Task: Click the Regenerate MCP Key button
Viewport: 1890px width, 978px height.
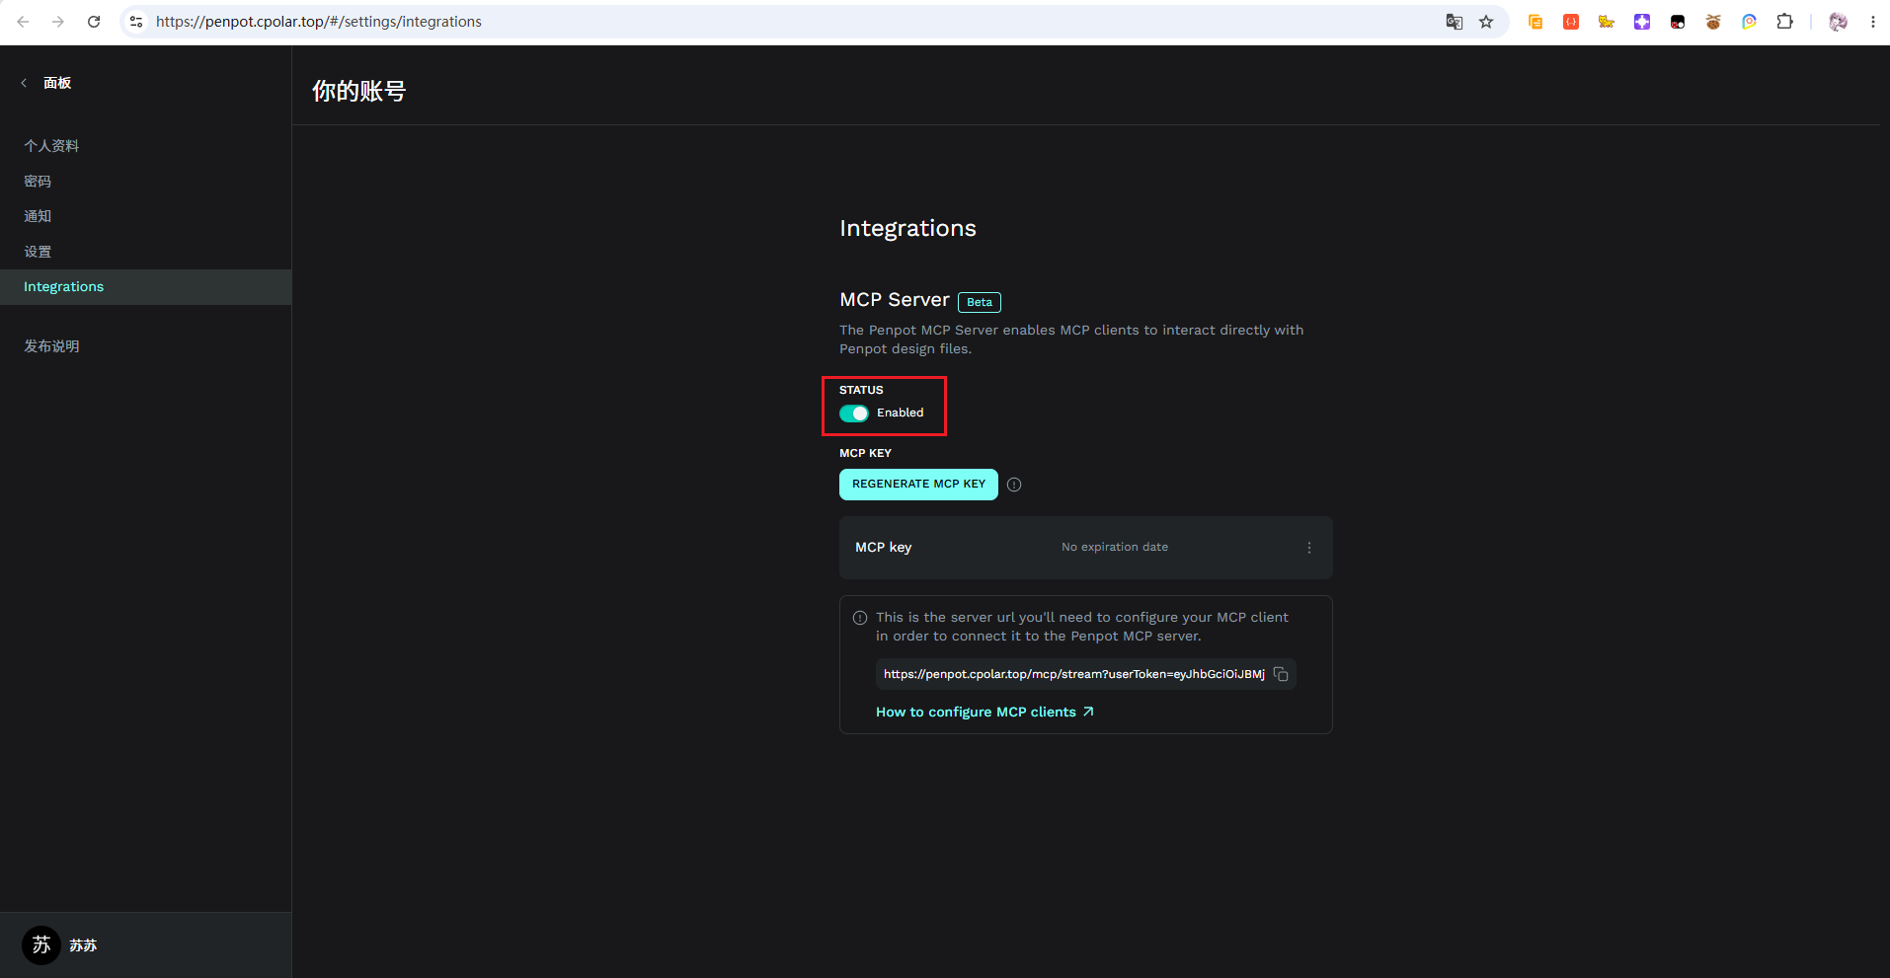Action: tap(918, 485)
